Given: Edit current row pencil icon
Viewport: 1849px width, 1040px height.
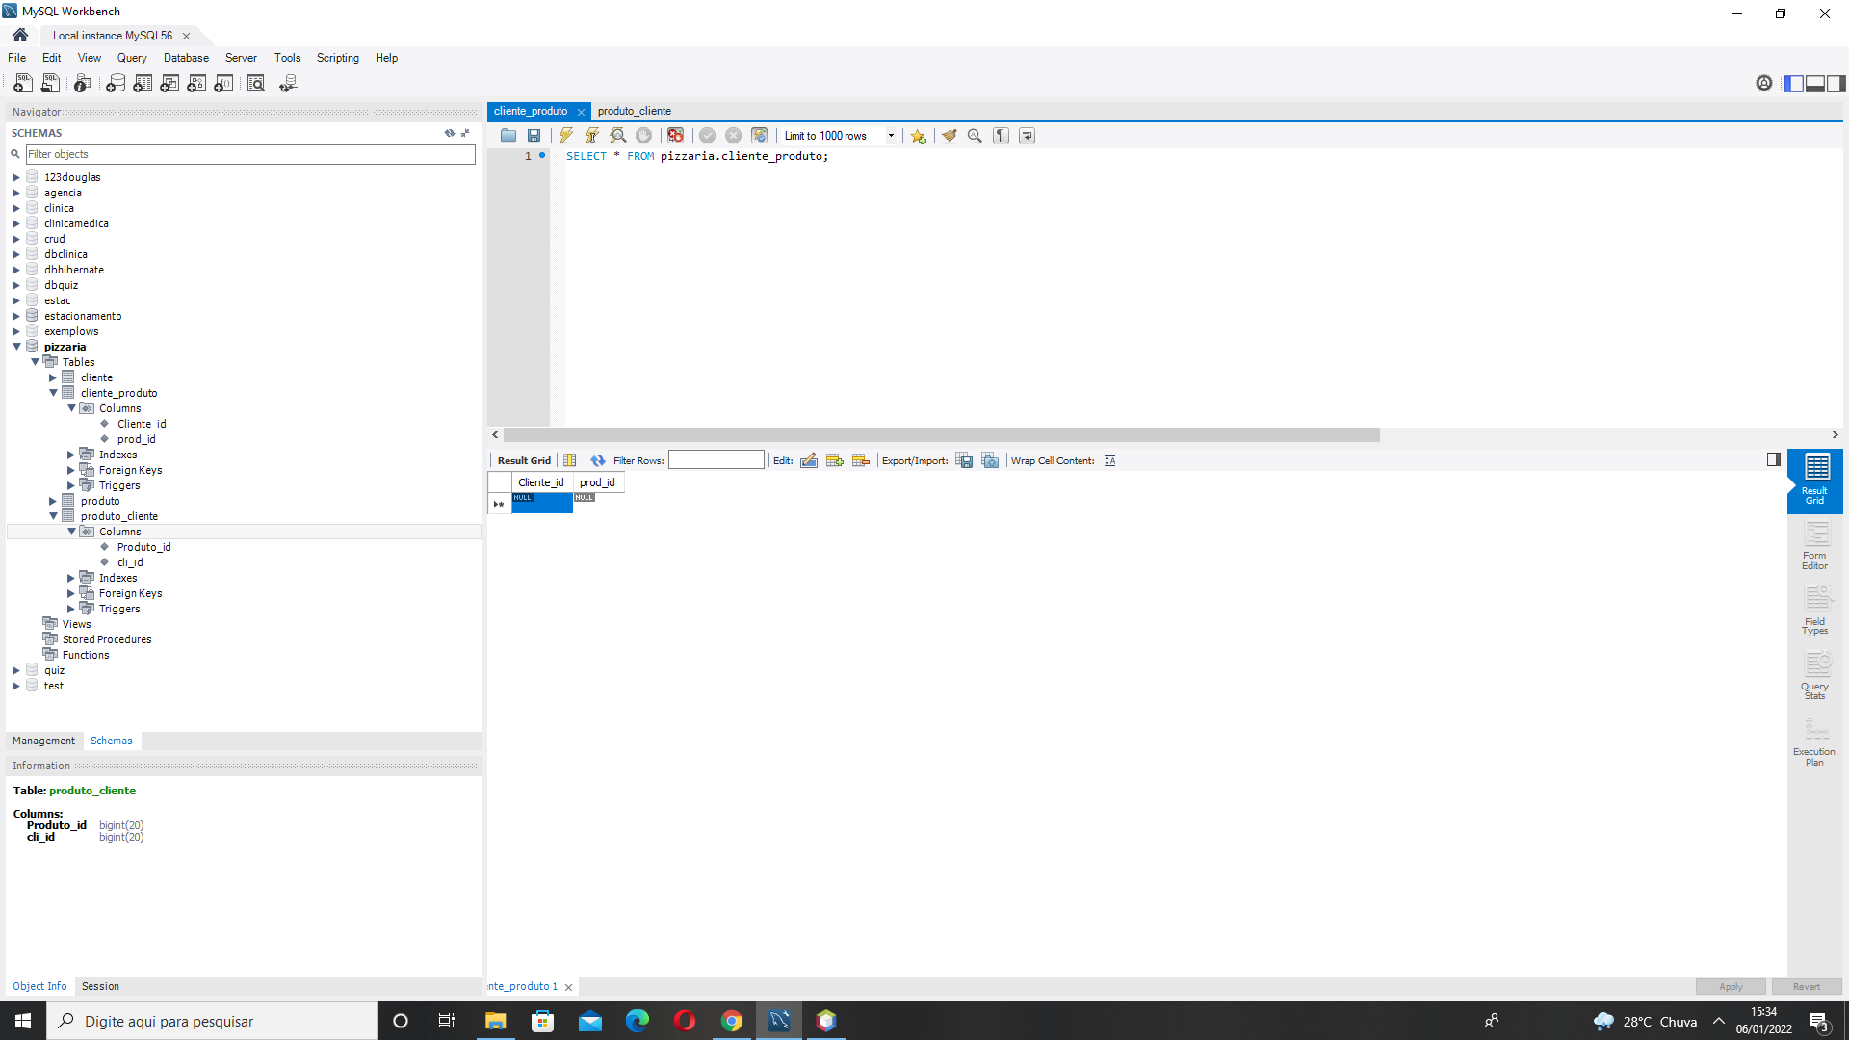Looking at the screenshot, I should point(809,460).
